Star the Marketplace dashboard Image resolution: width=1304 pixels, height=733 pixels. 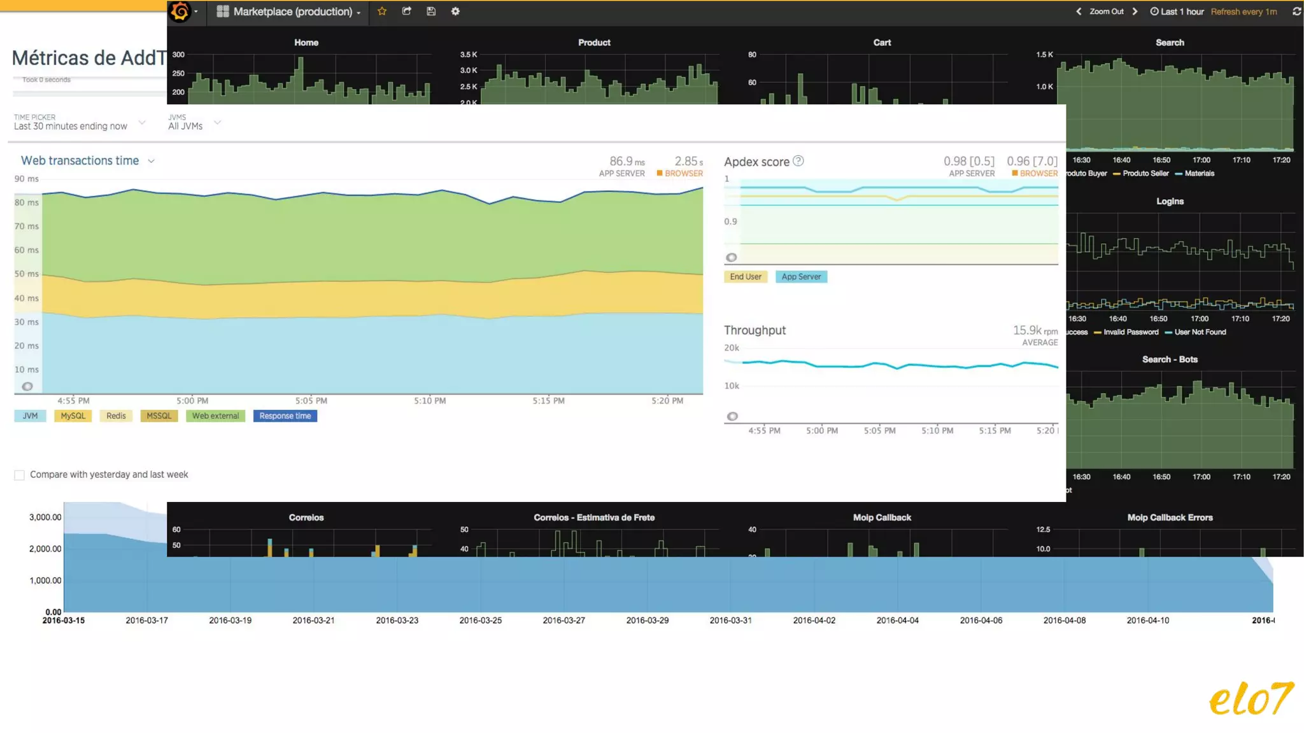[x=382, y=11]
